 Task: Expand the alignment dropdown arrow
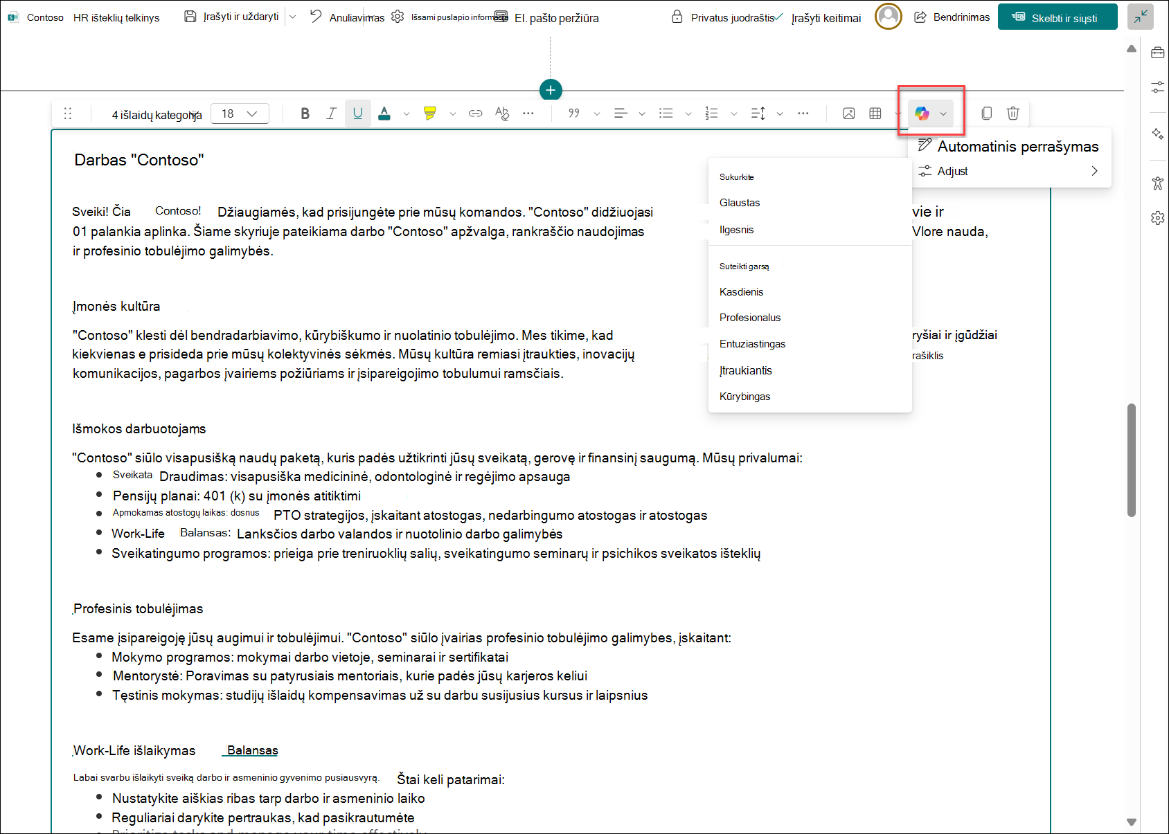642,114
